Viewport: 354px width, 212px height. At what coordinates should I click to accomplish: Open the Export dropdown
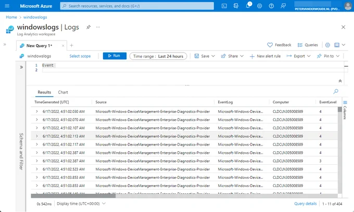(x=299, y=56)
